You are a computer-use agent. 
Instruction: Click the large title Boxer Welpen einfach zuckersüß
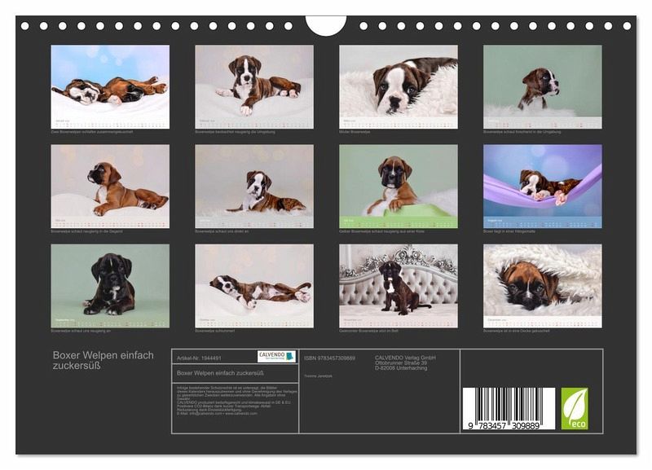(x=103, y=361)
